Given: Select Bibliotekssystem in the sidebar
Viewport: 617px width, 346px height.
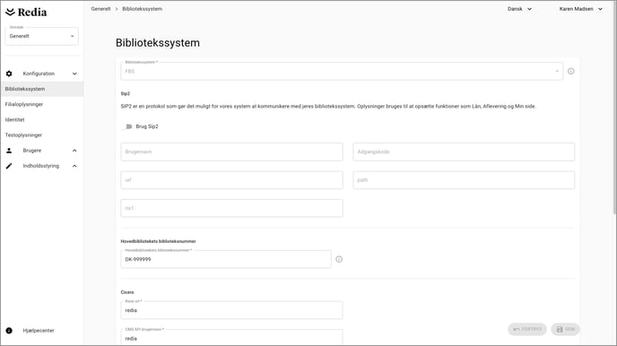Looking at the screenshot, I should coord(42,89).
